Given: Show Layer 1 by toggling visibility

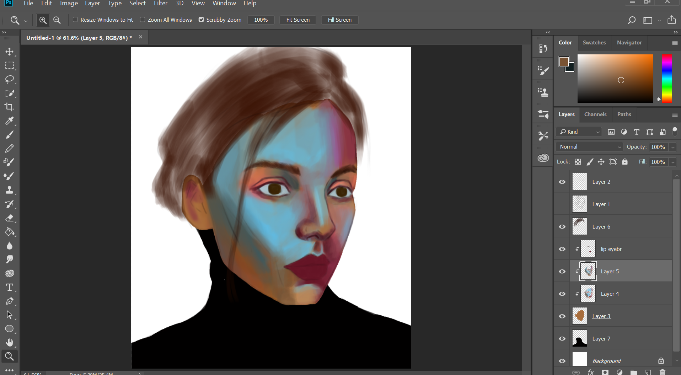Looking at the screenshot, I should (562, 204).
